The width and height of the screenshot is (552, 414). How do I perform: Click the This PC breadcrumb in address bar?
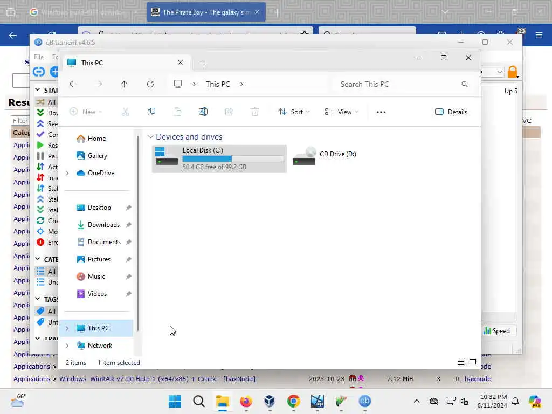[218, 84]
